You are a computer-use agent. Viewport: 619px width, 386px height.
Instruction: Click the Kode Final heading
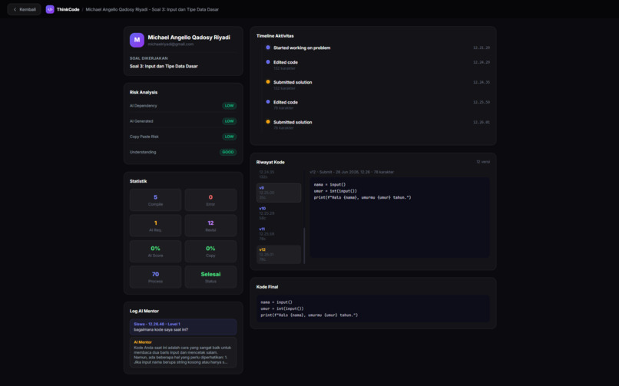coord(267,287)
